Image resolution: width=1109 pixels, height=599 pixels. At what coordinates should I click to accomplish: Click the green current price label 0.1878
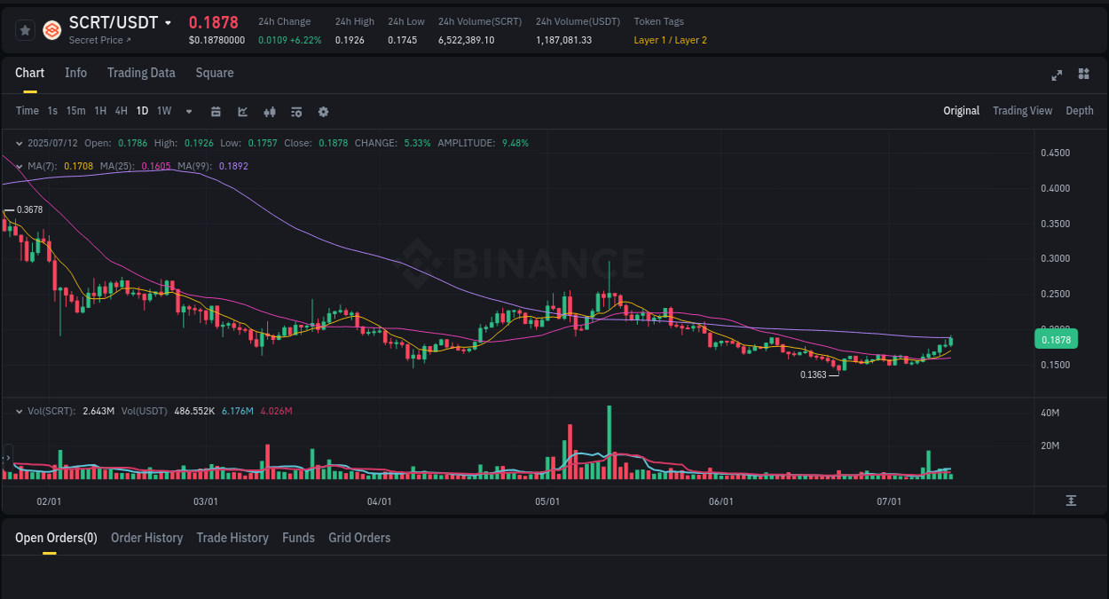point(1056,339)
